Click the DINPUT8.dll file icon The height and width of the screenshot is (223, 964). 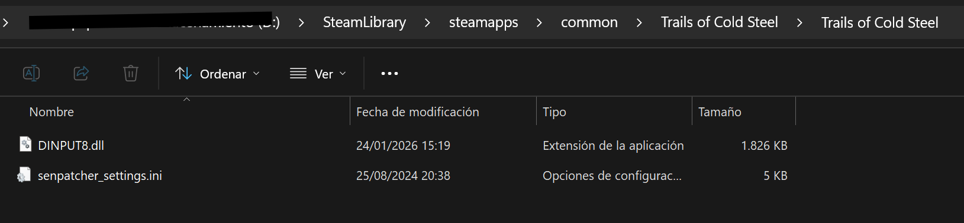25,145
